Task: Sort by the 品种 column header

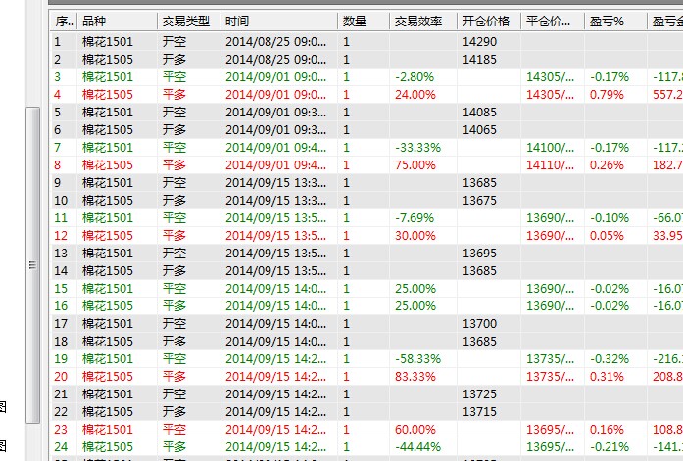Action: [118, 21]
